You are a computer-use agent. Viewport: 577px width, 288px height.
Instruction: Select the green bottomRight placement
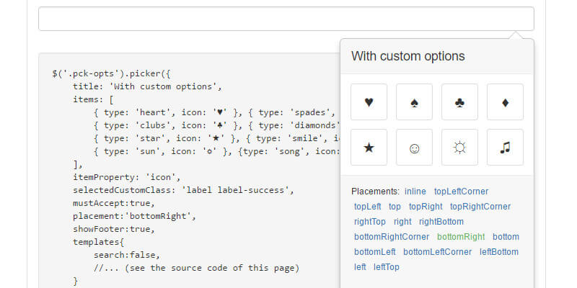[x=461, y=237]
